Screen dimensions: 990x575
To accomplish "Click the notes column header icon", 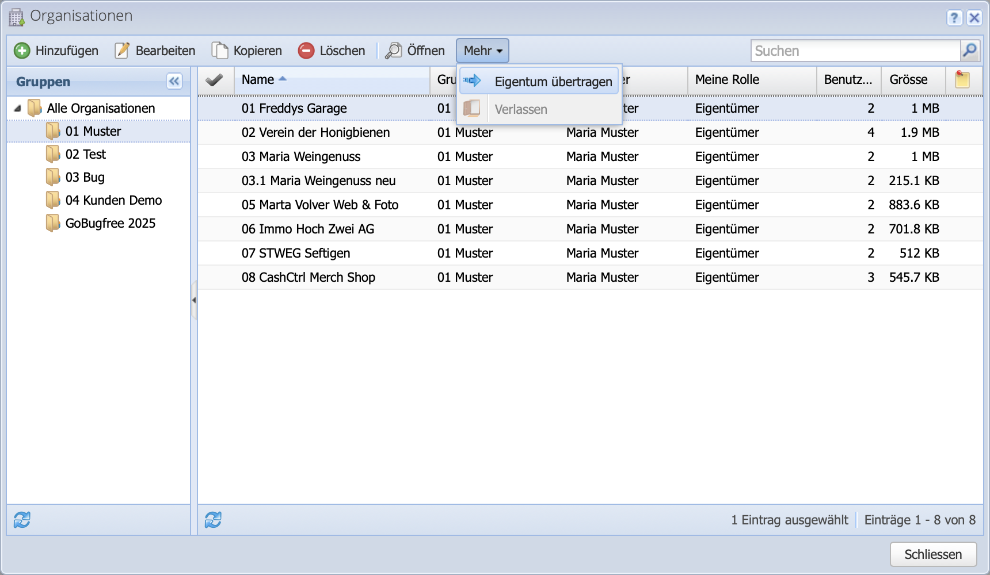I will (962, 79).
